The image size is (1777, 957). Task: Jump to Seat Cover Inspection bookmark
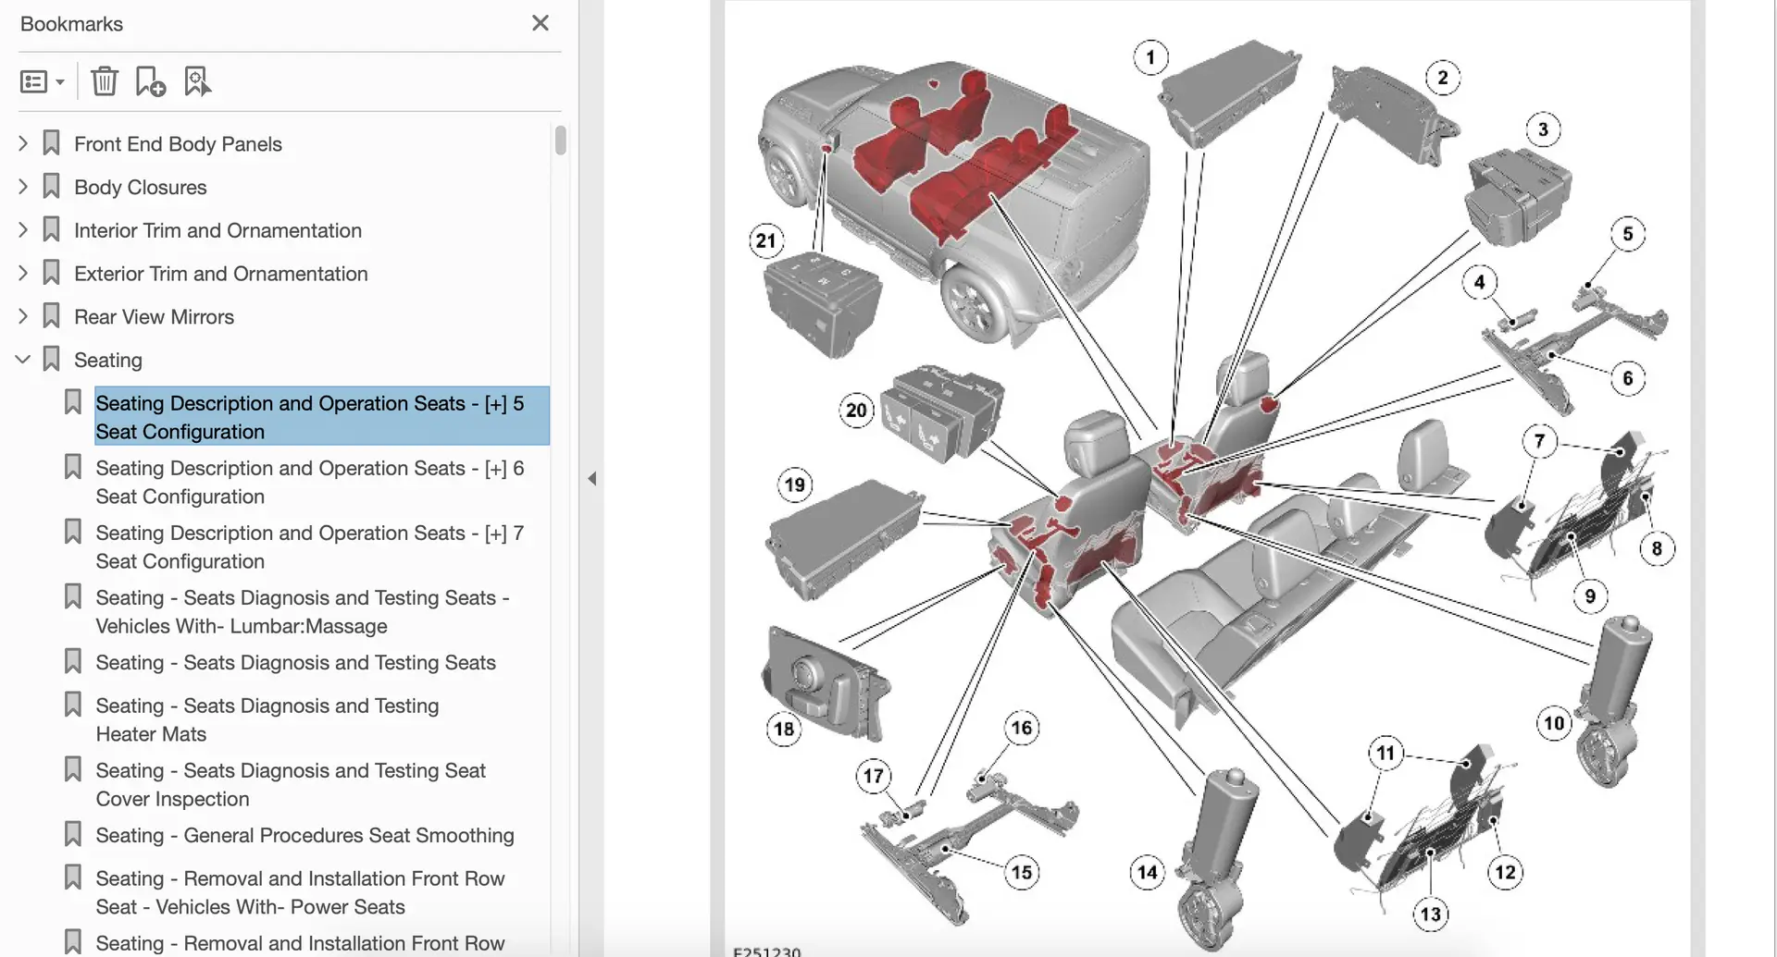point(290,784)
